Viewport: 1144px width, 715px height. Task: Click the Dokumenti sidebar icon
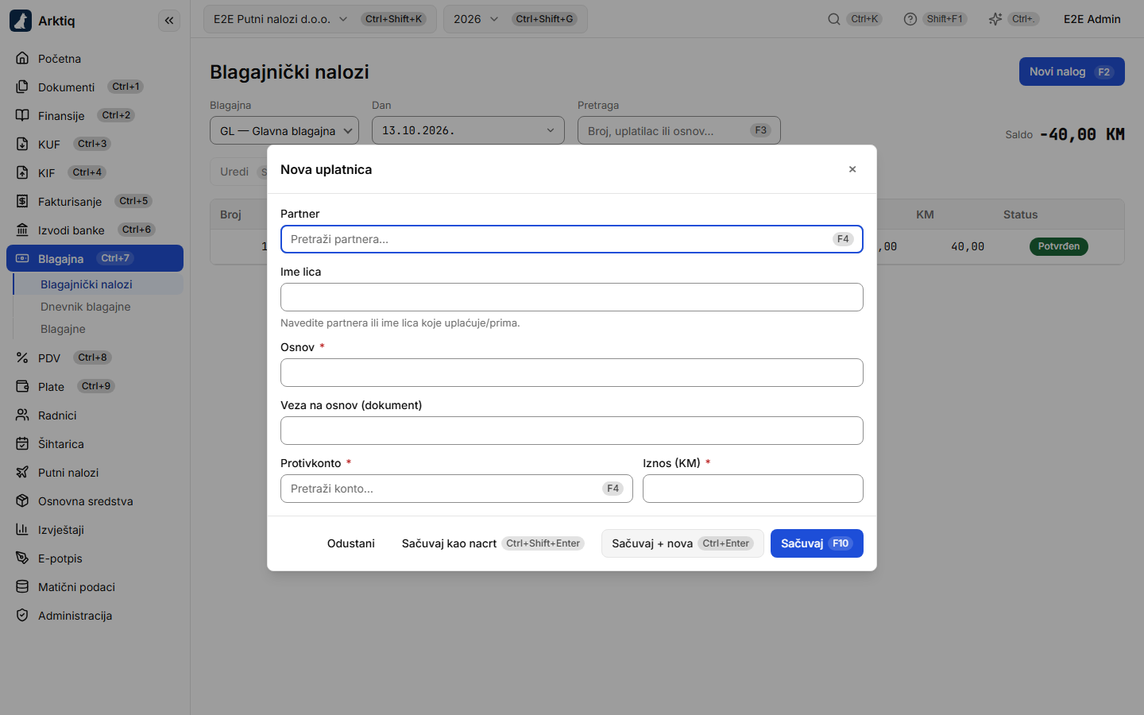coord(22,87)
